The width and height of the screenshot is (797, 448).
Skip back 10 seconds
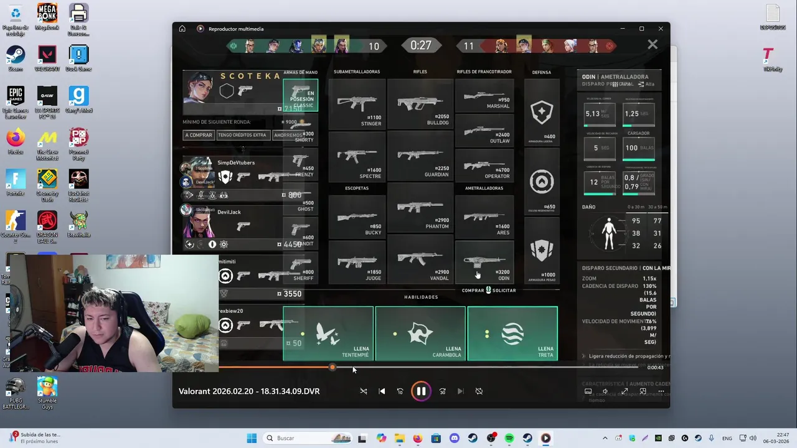tap(400, 391)
